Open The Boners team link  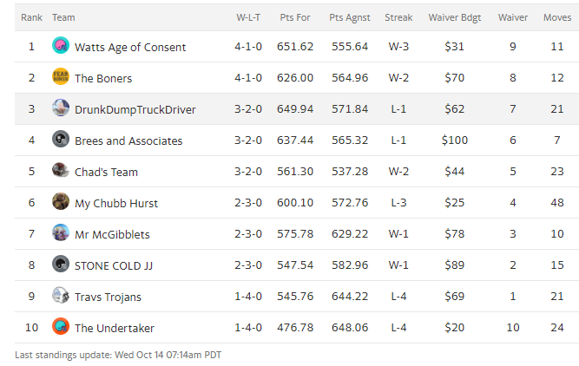click(x=103, y=78)
